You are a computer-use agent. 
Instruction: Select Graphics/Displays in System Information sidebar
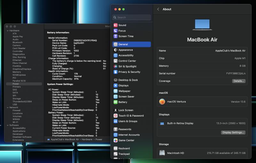(22, 69)
